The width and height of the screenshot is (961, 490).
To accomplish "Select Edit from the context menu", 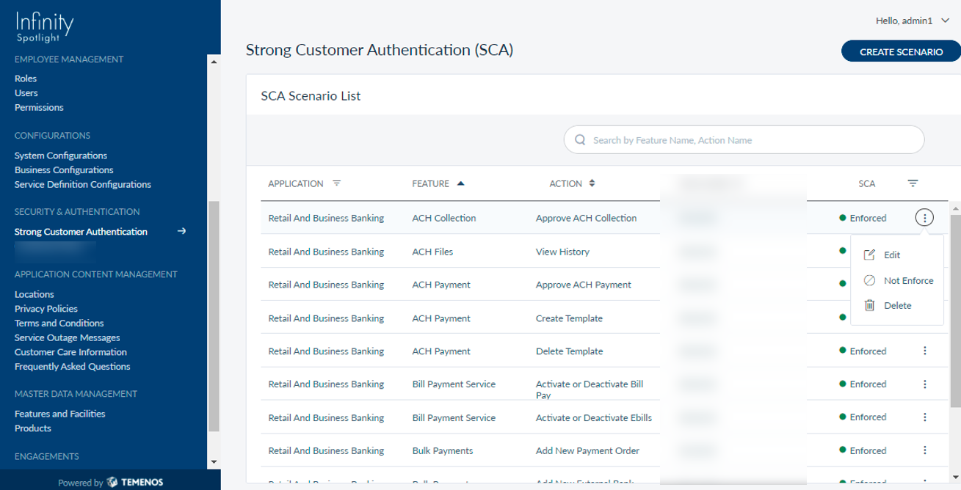I will coord(891,255).
